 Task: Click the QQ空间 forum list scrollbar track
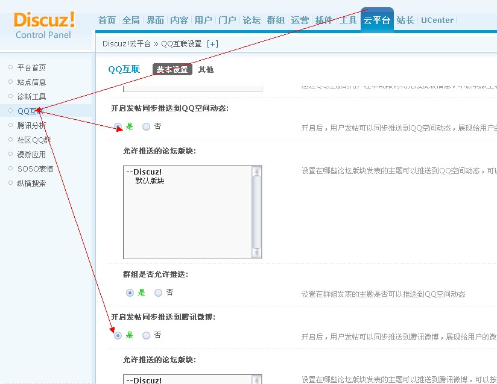coord(256,212)
